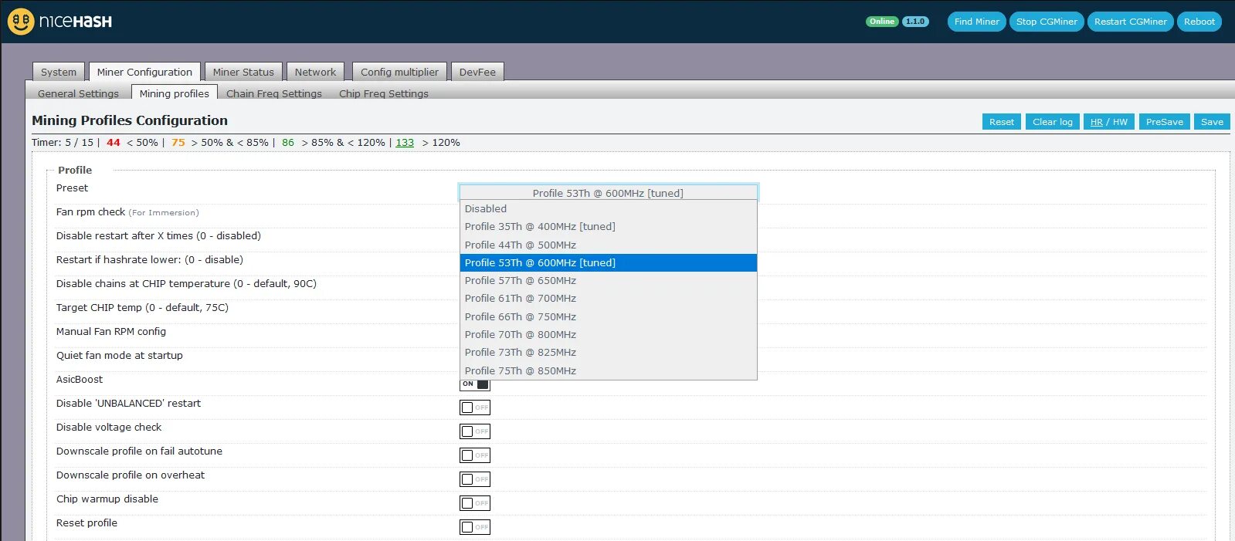Toggle the AsicBoost switch
1235x541 pixels.
click(475, 384)
